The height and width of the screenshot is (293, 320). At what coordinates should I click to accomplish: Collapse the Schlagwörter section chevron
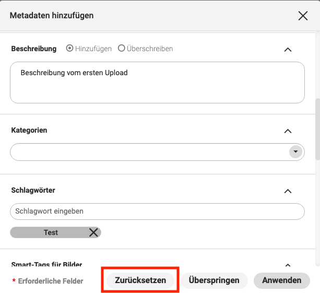pyautogui.click(x=288, y=191)
